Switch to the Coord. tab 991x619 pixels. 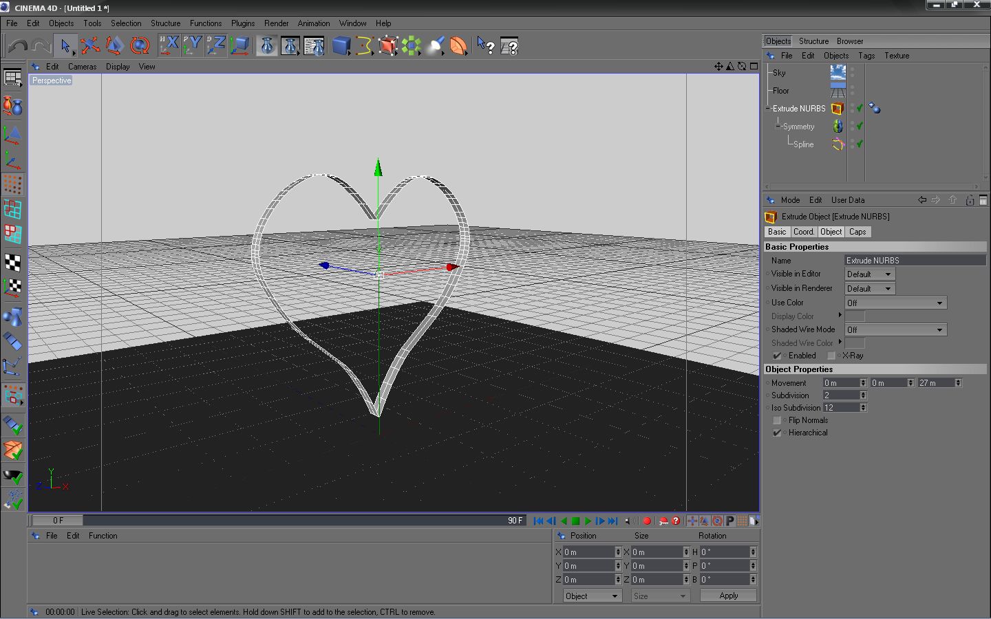click(x=803, y=232)
